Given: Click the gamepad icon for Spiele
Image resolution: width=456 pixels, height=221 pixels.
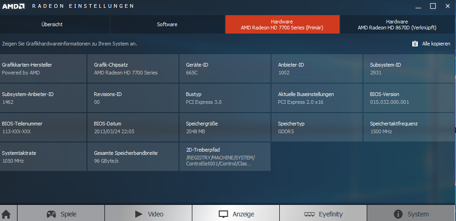Looking at the screenshot, I should [x=52, y=214].
